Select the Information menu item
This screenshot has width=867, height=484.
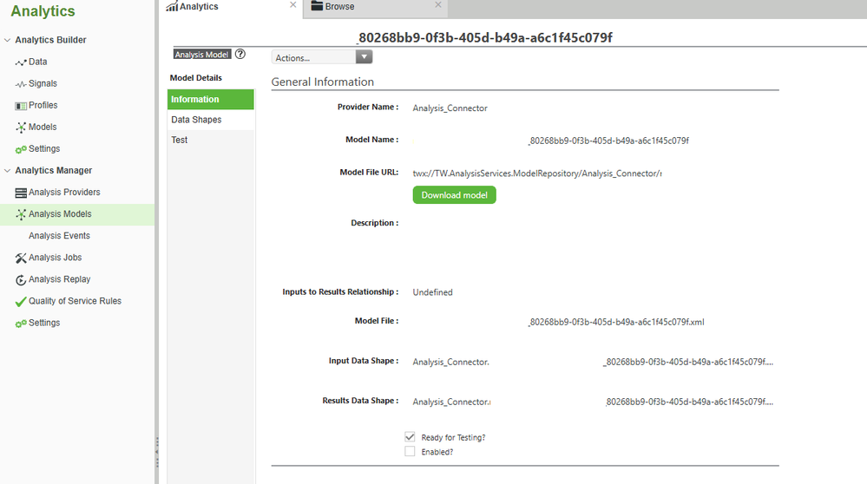[211, 100]
